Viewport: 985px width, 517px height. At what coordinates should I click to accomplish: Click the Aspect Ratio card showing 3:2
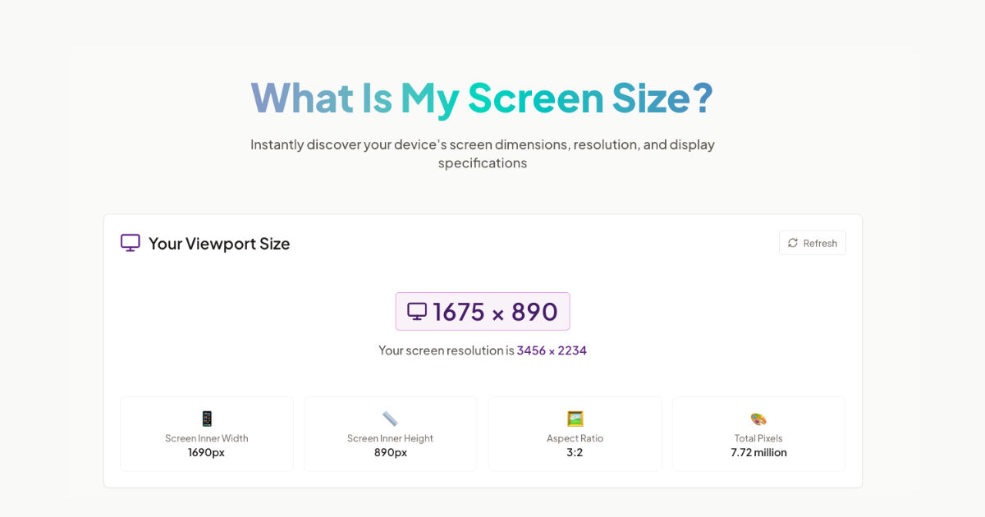coord(575,434)
